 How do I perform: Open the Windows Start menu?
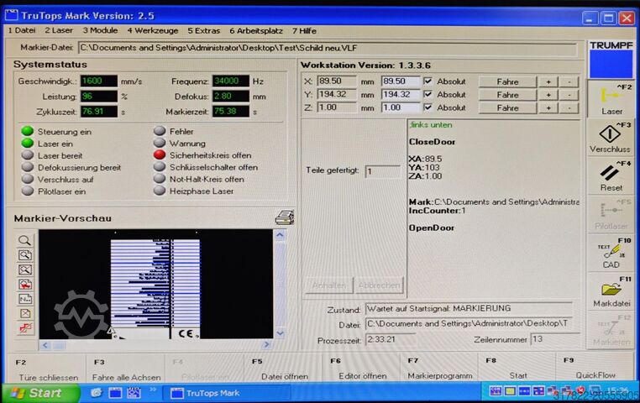click(x=39, y=393)
